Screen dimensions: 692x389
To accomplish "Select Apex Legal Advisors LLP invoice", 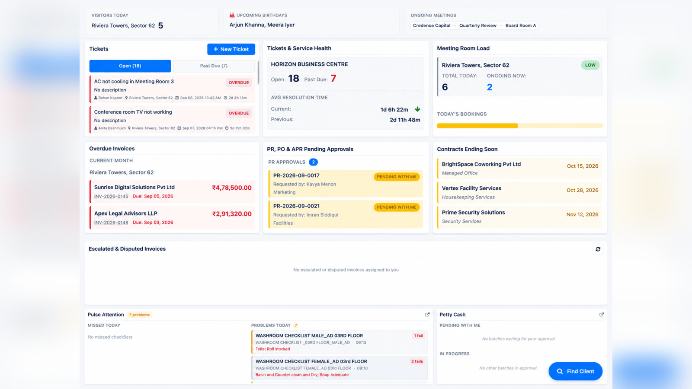I will pyautogui.click(x=172, y=218).
